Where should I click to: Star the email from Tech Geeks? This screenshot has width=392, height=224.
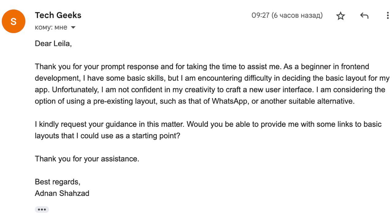(341, 16)
